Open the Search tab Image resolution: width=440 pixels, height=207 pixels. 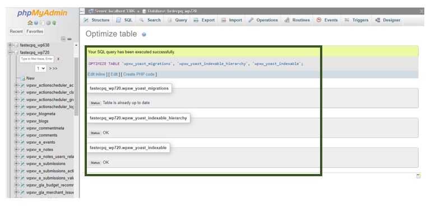point(150,20)
